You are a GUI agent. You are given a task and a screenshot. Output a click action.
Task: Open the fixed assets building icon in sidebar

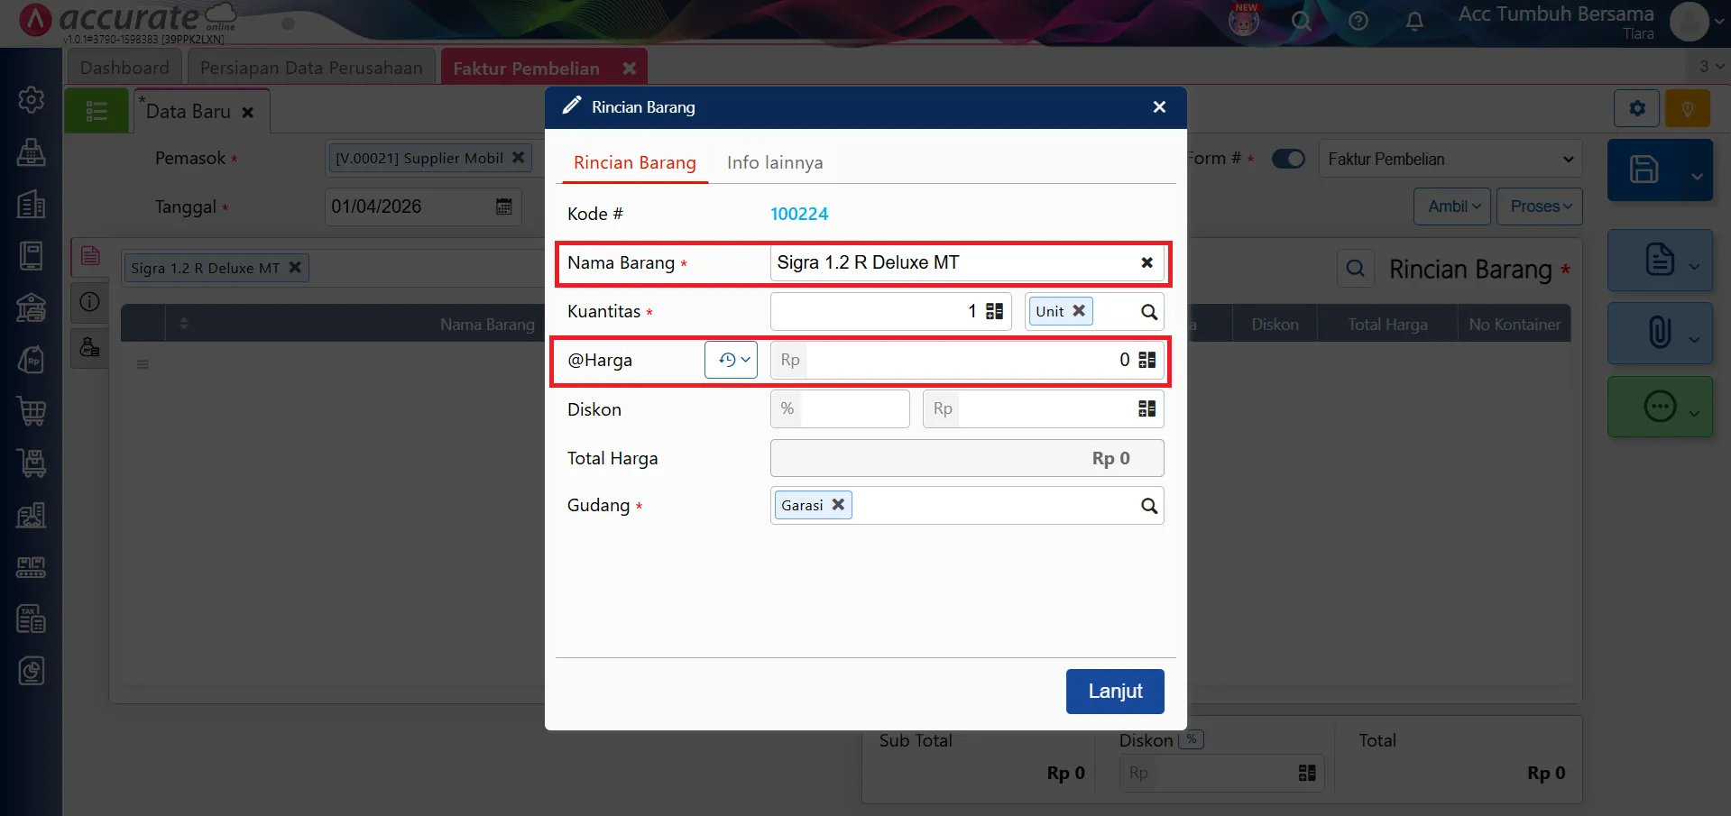click(x=32, y=515)
